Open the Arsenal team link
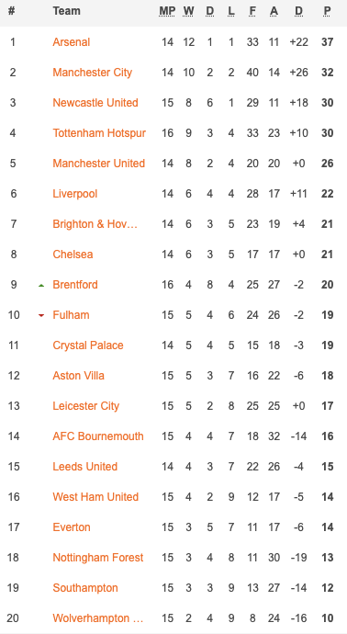347x634 pixels. (x=71, y=42)
